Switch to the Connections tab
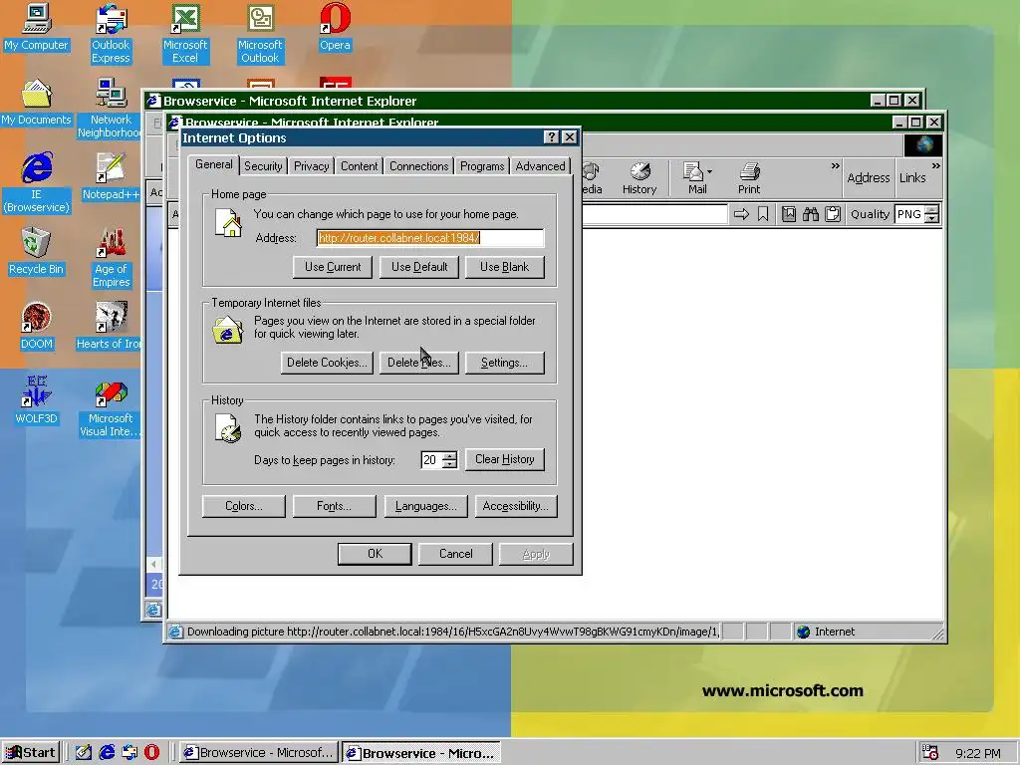This screenshot has height=765, width=1020. point(419,166)
